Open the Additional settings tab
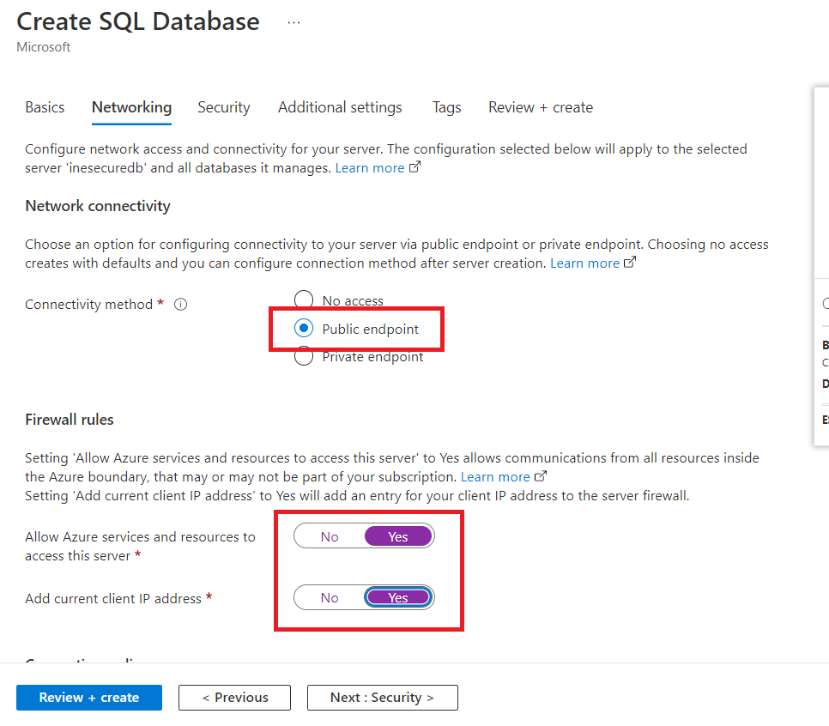The height and width of the screenshot is (726, 829). [340, 107]
